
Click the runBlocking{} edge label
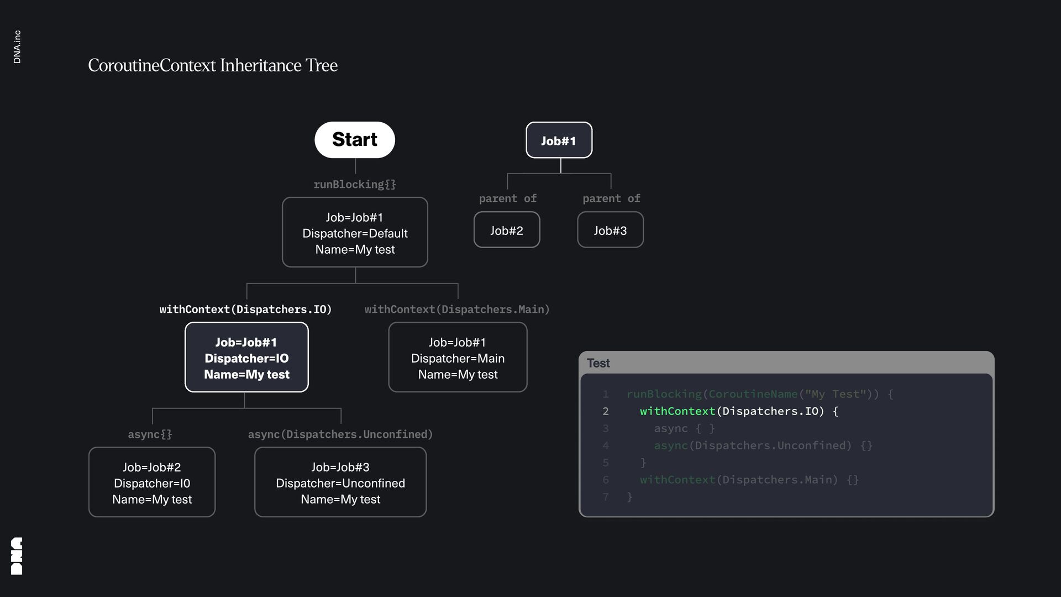point(355,184)
